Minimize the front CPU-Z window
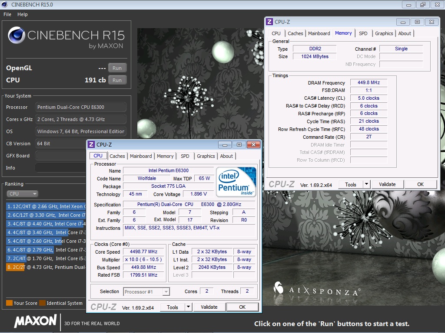Image resolution: width=445 pixels, height=333 pixels. point(225,145)
